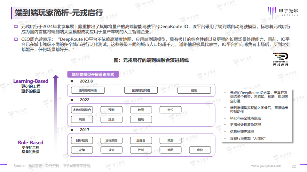Click the 控制 box in the 2023.8 row
Screen dimensions: 307x172
[x=194, y=90]
